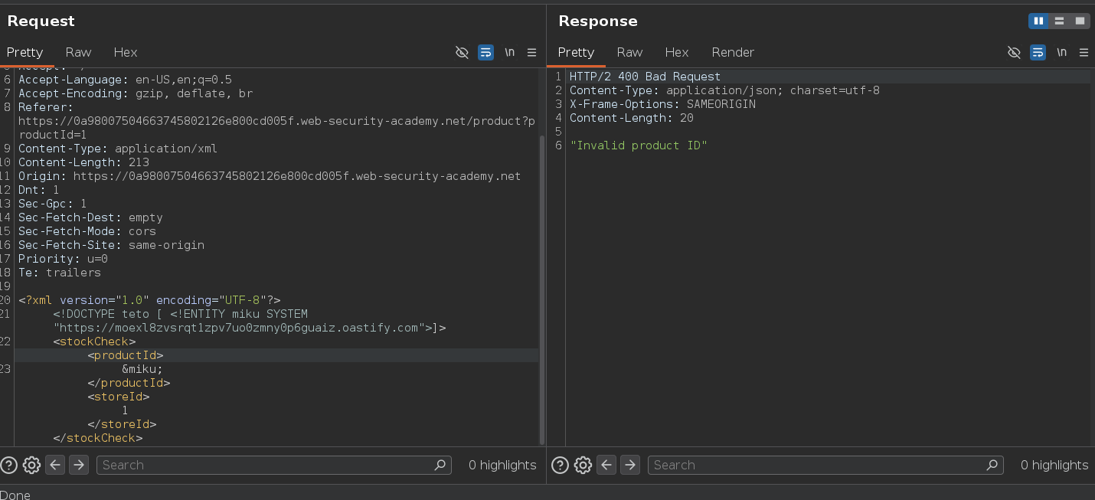Click the Response Content-Length: 20 header
Viewport: 1095px width, 500px height.
tap(632, 118)
